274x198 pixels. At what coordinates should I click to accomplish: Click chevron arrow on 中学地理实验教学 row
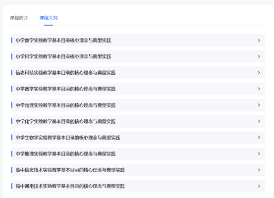click(x=259, y=154)
